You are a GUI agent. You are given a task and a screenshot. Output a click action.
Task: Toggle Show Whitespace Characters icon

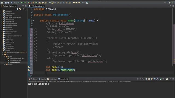[x=63, y=3]
